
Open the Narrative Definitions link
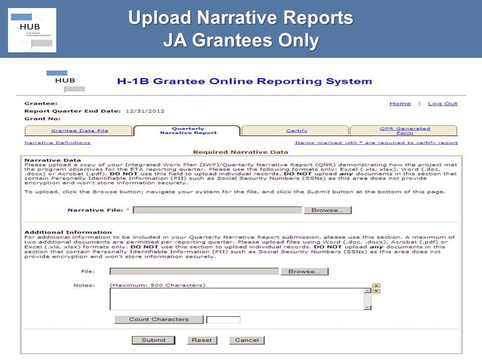coord(57,143)
